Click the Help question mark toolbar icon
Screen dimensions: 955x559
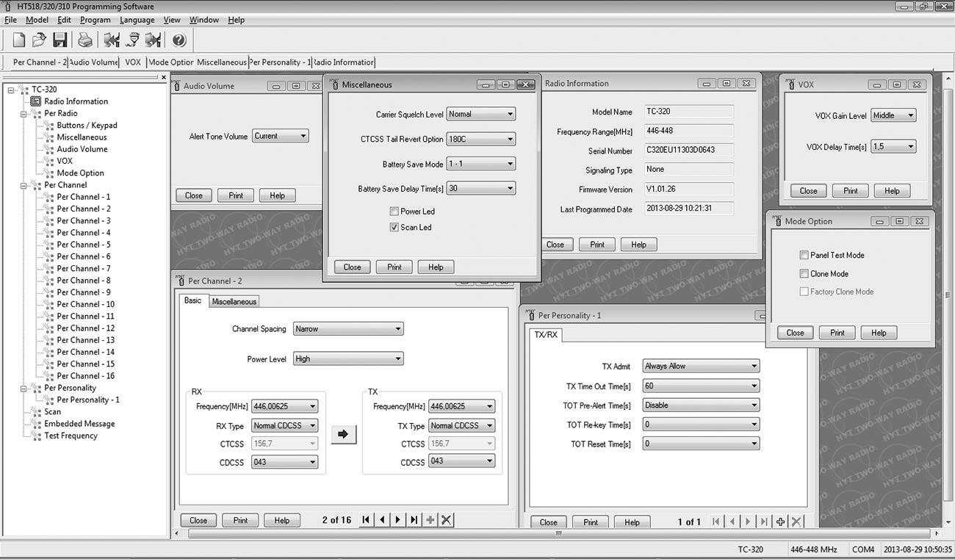tap(179, 40)
